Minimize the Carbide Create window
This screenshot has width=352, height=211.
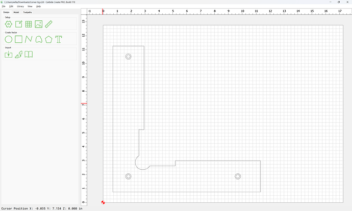click(331, 2)
